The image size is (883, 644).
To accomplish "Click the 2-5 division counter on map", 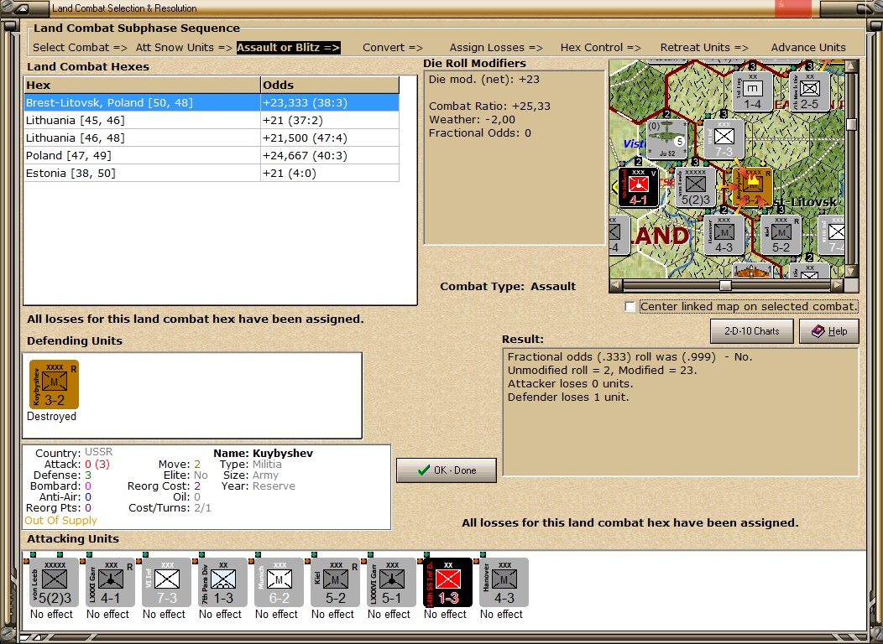I will tap(809, 91).
